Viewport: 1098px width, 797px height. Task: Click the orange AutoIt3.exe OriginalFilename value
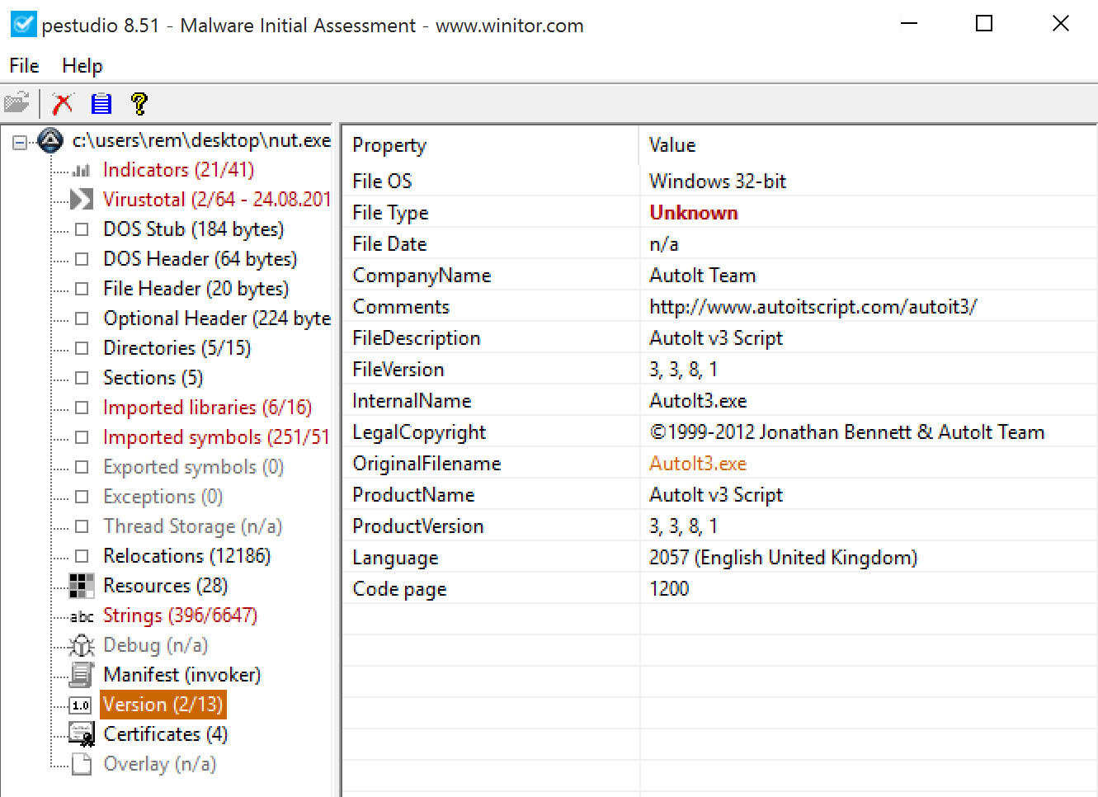coord(698,464)
